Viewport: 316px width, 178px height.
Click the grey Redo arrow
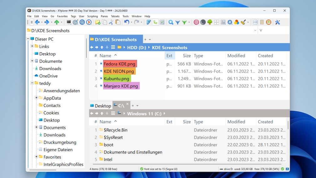tap(137, 22)
